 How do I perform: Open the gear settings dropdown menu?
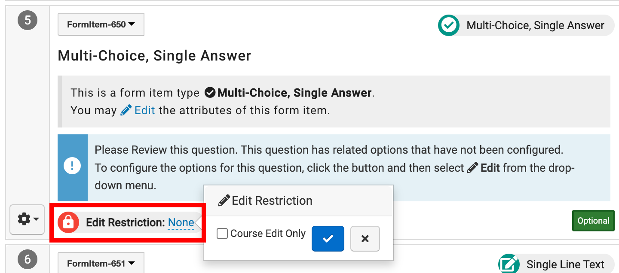27,219
